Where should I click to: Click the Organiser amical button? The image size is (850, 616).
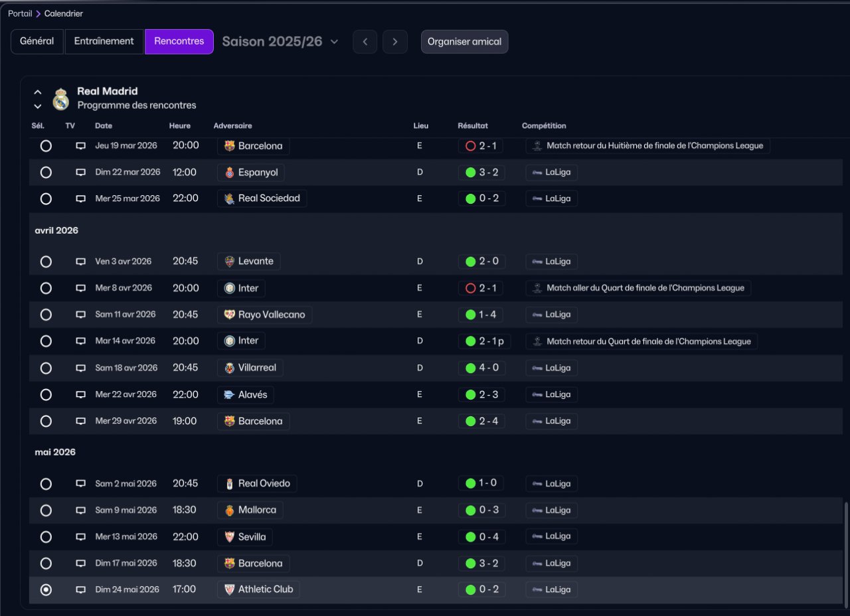464,42
